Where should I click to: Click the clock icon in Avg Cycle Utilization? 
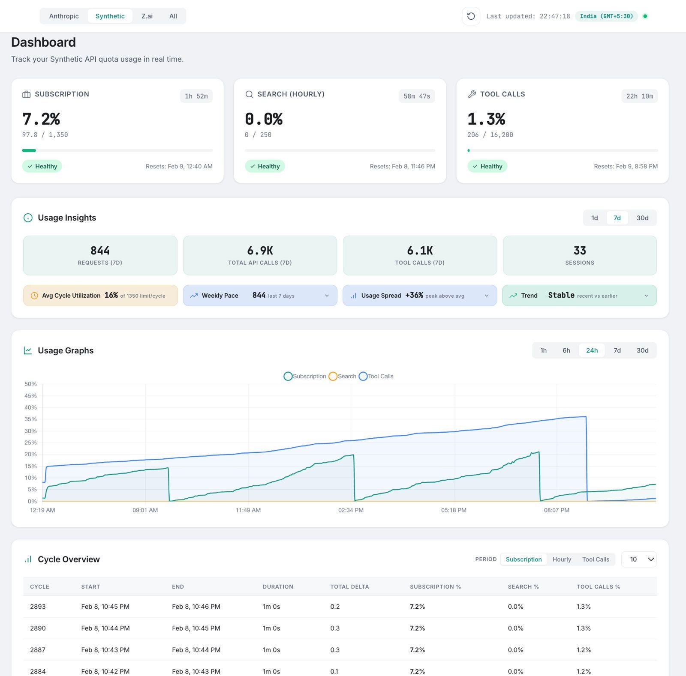(x=34, y=296)
